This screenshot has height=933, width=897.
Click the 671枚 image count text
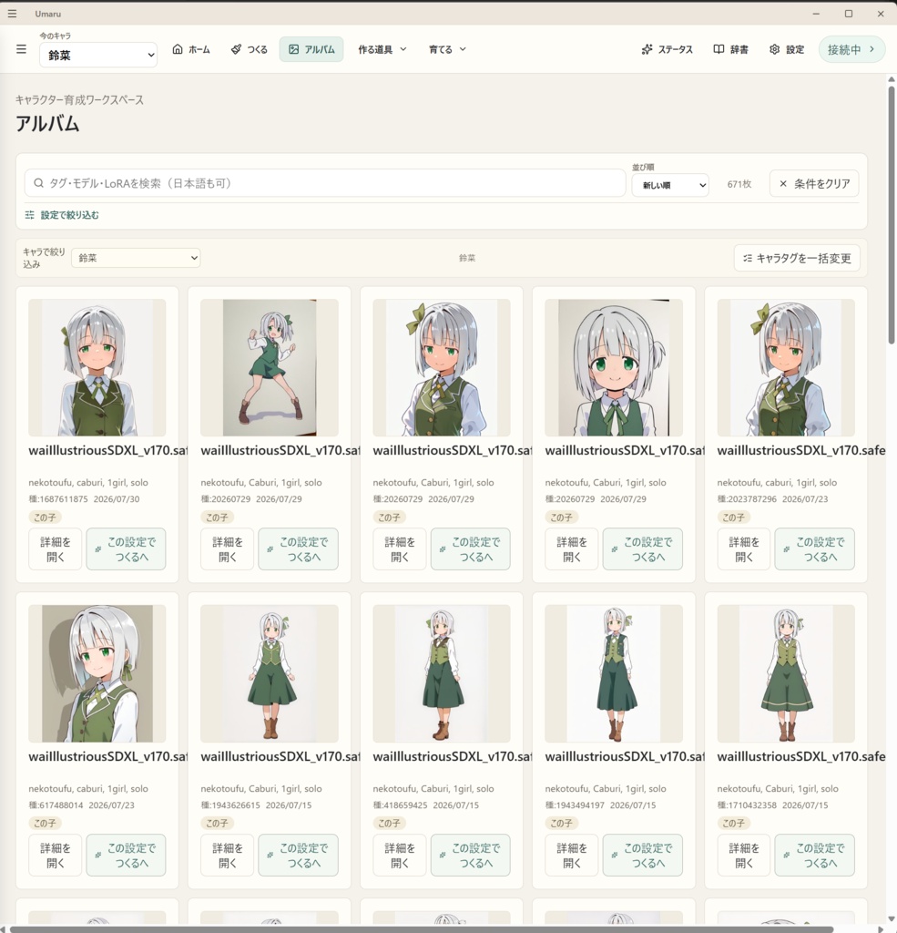tap(739, 184)
